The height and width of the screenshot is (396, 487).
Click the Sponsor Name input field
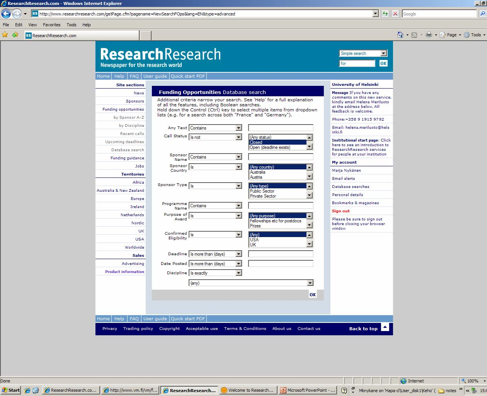point(281,157)
